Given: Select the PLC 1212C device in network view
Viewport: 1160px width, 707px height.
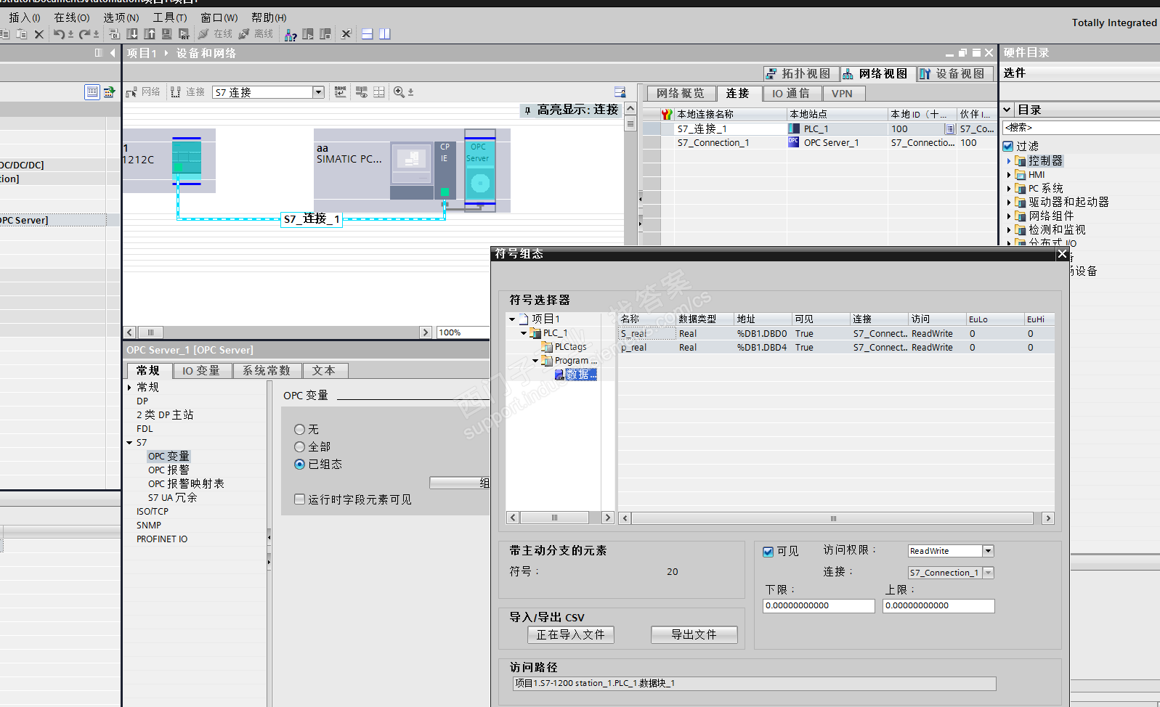Looking at the screenshot, I should point(187,160).
